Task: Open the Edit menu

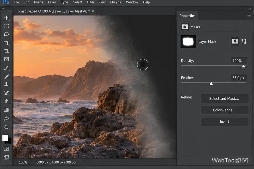Action: [x=27, y=2]
